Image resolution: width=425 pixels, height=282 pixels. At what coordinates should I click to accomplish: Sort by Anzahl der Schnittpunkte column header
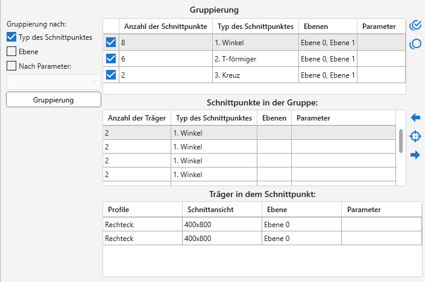[165, 27]
